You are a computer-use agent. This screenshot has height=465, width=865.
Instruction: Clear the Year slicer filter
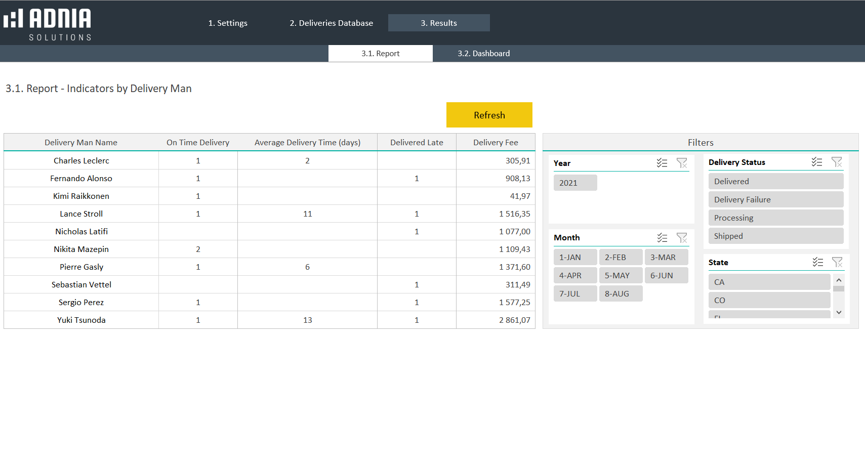pos(682,163)
